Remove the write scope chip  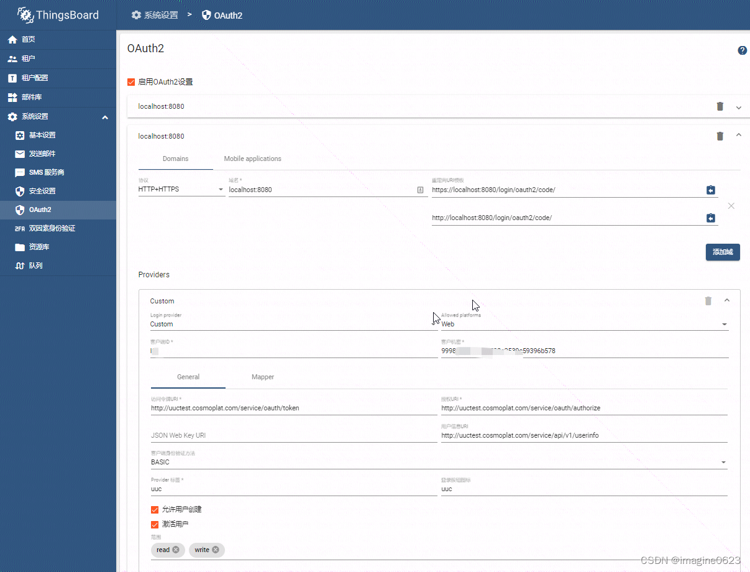pyautogui.click(x=216, y=550)
